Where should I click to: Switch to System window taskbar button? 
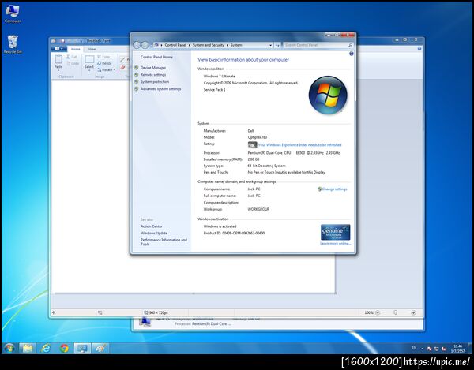82,348
